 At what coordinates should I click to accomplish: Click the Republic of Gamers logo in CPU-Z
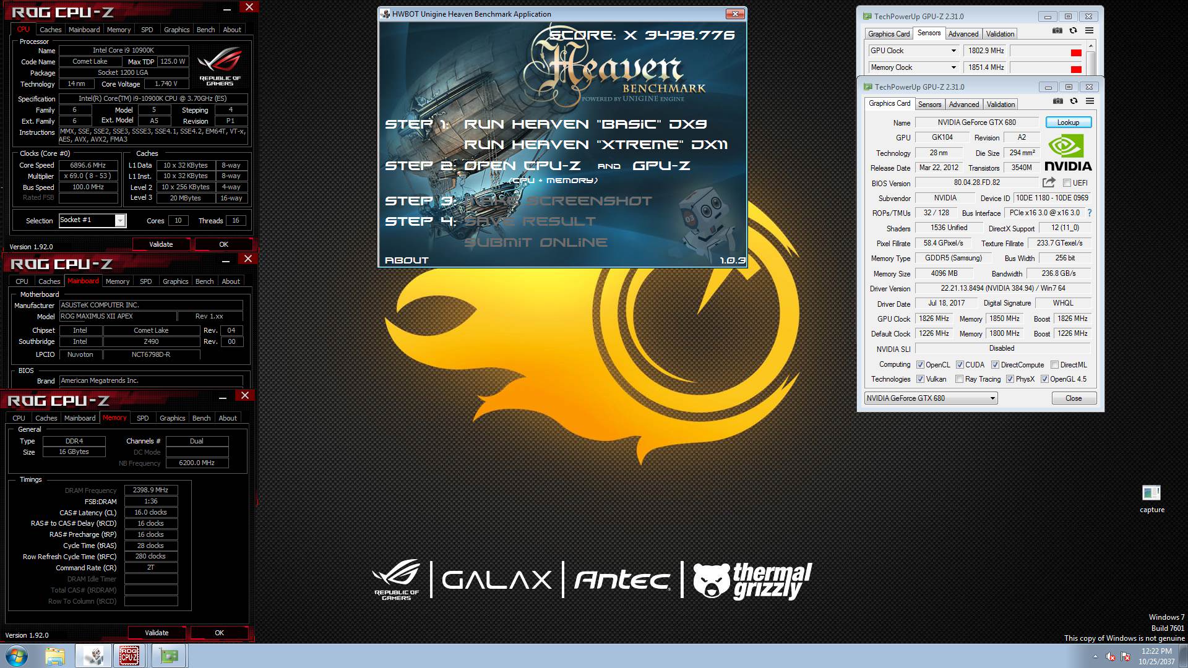[x=220, y=67]
